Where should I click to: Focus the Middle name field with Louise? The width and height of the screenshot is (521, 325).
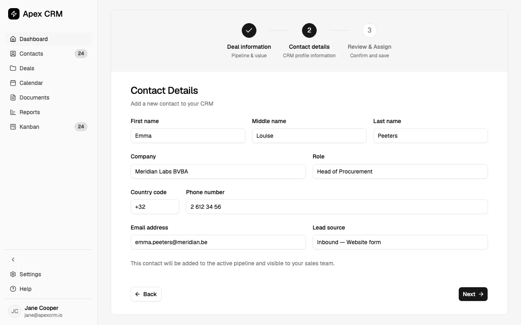tap(309, 136)
